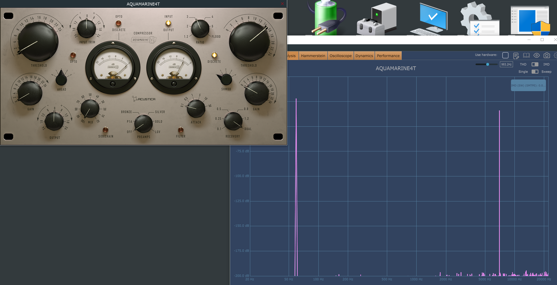Click the 1000 Hz axis label
Viewport: 557px width, 285px height.
(416, 279)
